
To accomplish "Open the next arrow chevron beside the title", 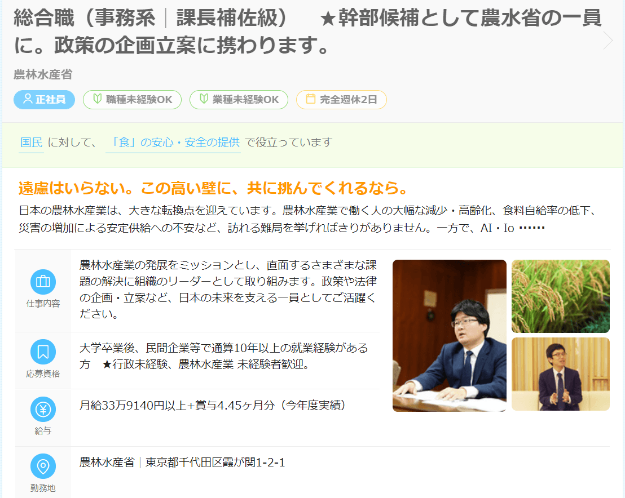I will pyautogui.click(x=608, y=40).
